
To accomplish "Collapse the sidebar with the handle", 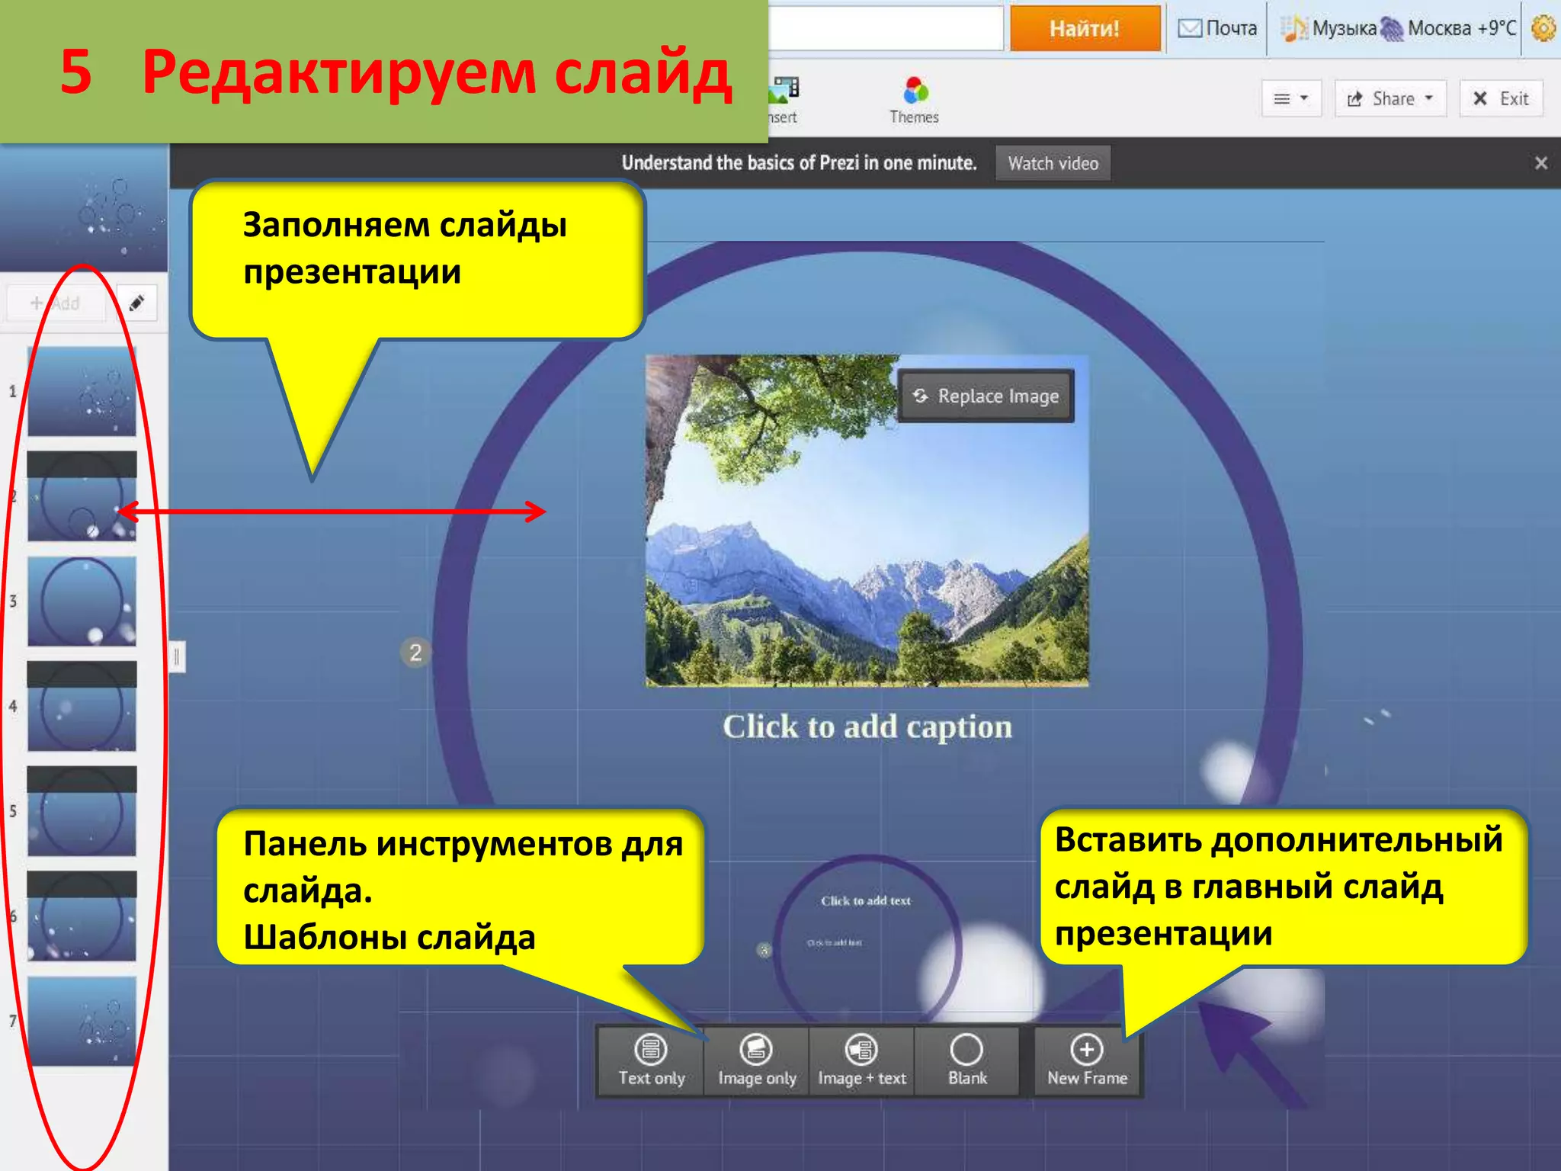I will point(177,656).
